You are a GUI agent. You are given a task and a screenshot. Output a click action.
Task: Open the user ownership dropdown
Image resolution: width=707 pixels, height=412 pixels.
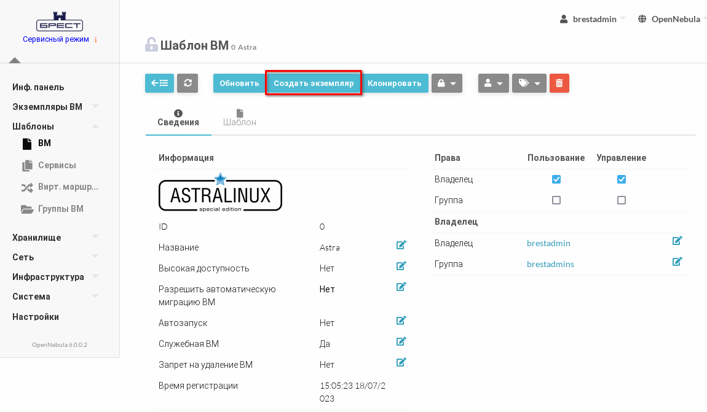[493, 84]
